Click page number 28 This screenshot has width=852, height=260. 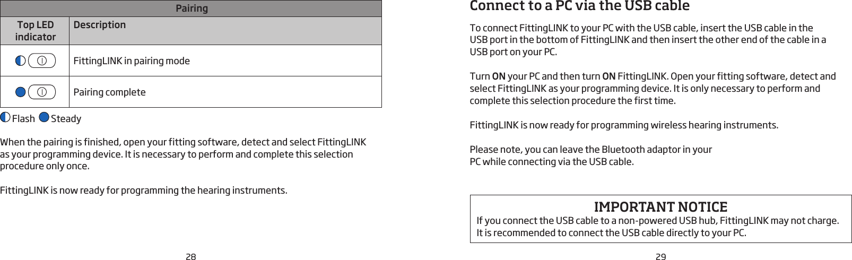click(x=191, y=257)
